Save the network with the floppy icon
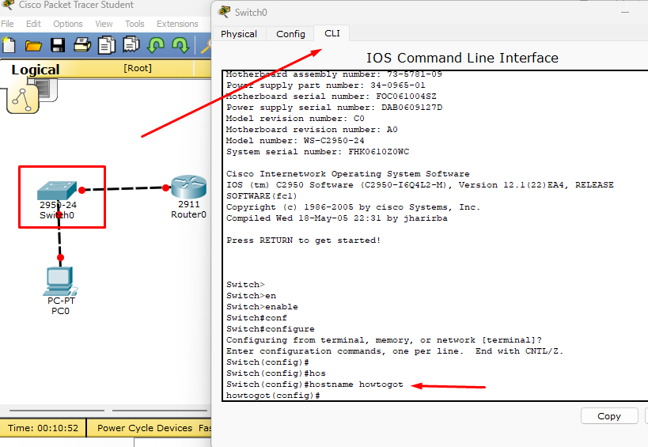Image resolution: width=648 pixels, height=447 pixels. [58, 45]
